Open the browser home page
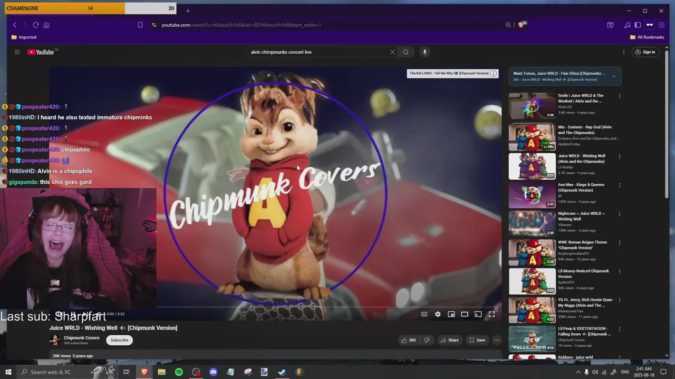Image resolution: width=675 pixels, height=379 pixels. 46,25
